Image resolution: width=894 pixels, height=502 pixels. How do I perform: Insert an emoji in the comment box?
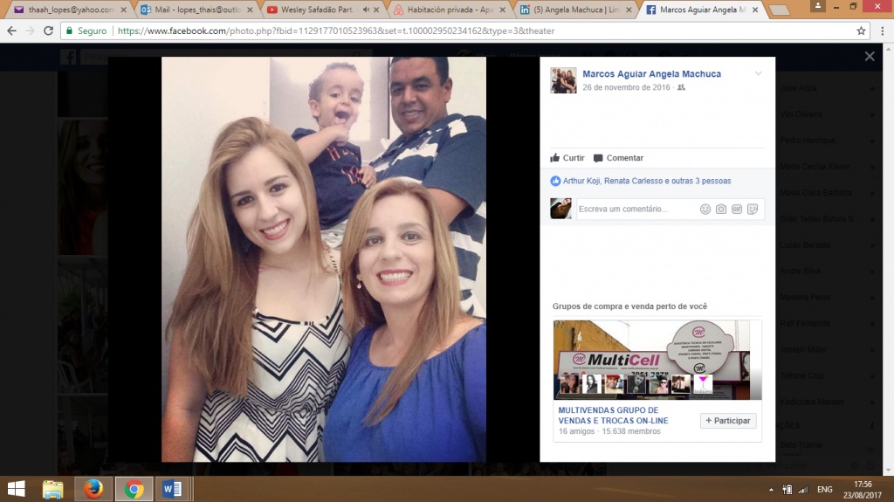[705, 210]
